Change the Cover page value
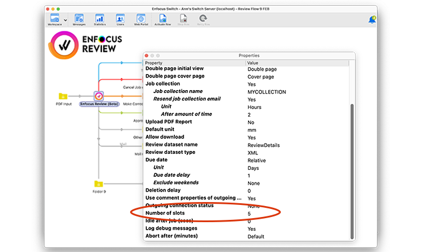This screenshot has width=423, height=252. (261, 77)
